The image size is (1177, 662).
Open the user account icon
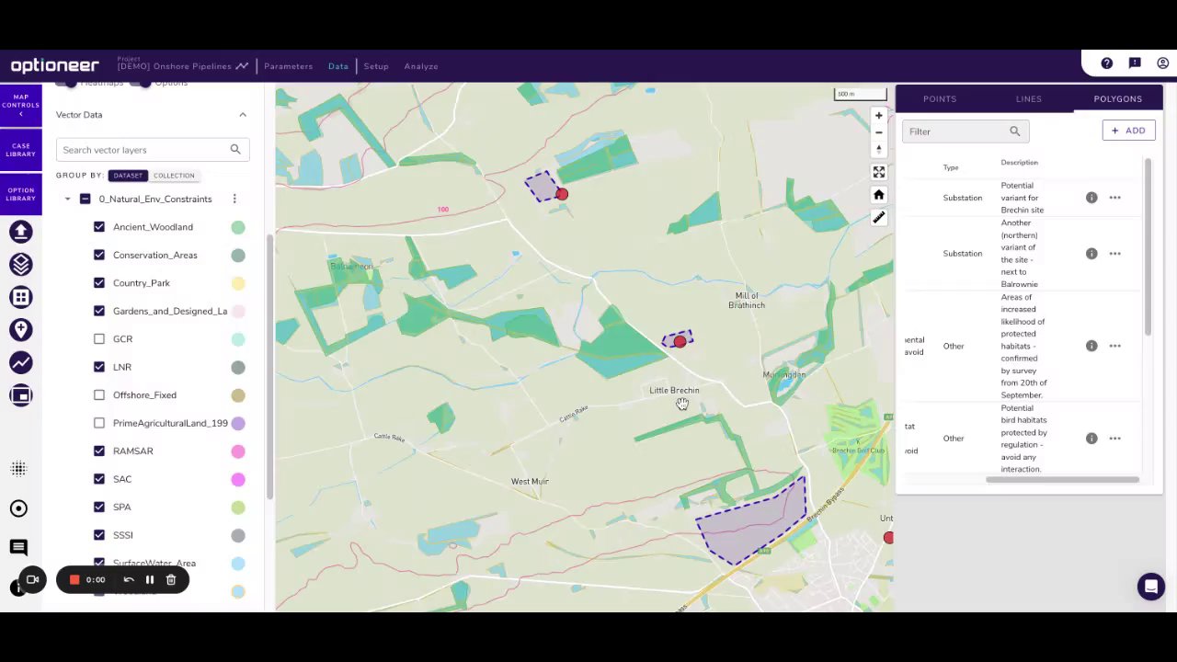point(1163,63)
